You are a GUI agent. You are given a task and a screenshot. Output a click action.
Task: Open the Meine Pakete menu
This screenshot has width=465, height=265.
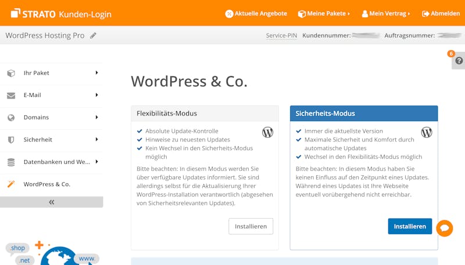324,13
